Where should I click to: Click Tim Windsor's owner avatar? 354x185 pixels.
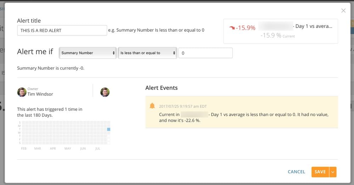(22, 92)
